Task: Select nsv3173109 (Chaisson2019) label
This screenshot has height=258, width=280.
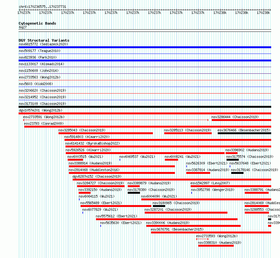Action: coord(42,104)
